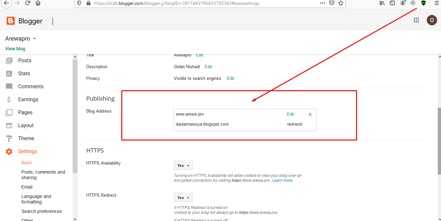The height and width of the screenshot is (221, 441).
Task: Open the Theme section
Action: pyautogui.click(x=26, y=138)
